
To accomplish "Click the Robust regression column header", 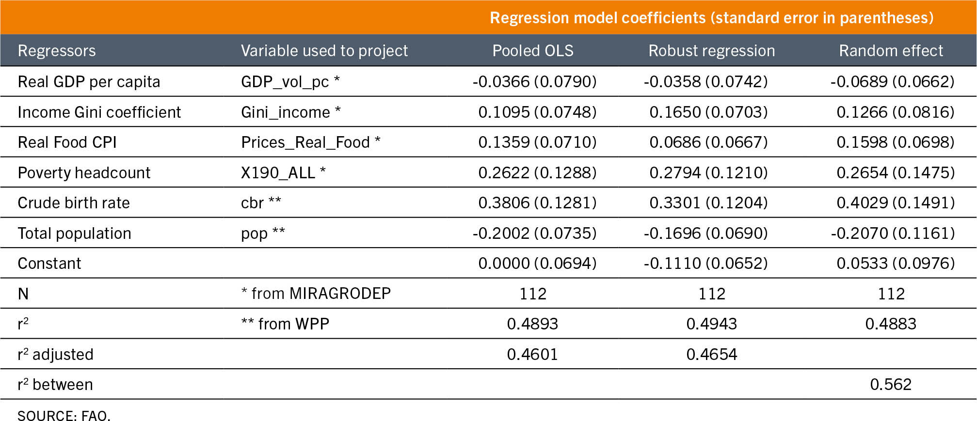I will pyautogui.click(x=711, y=50).
